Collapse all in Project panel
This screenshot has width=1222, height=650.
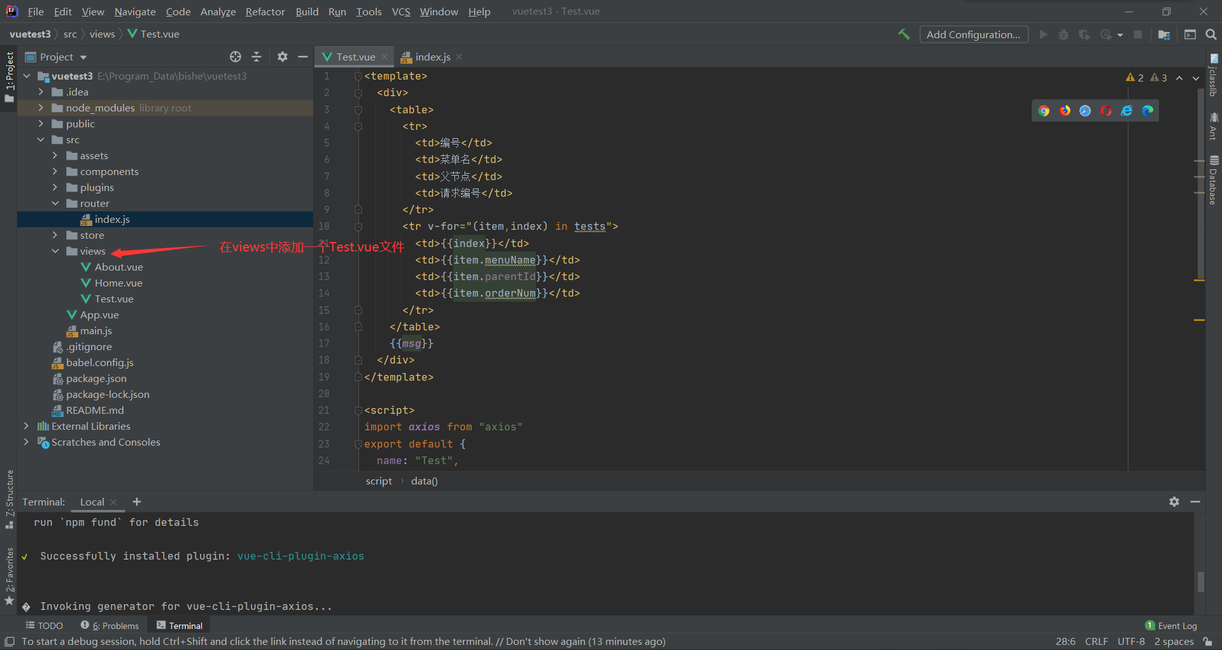pyautogui.click(x=256, y=57)
